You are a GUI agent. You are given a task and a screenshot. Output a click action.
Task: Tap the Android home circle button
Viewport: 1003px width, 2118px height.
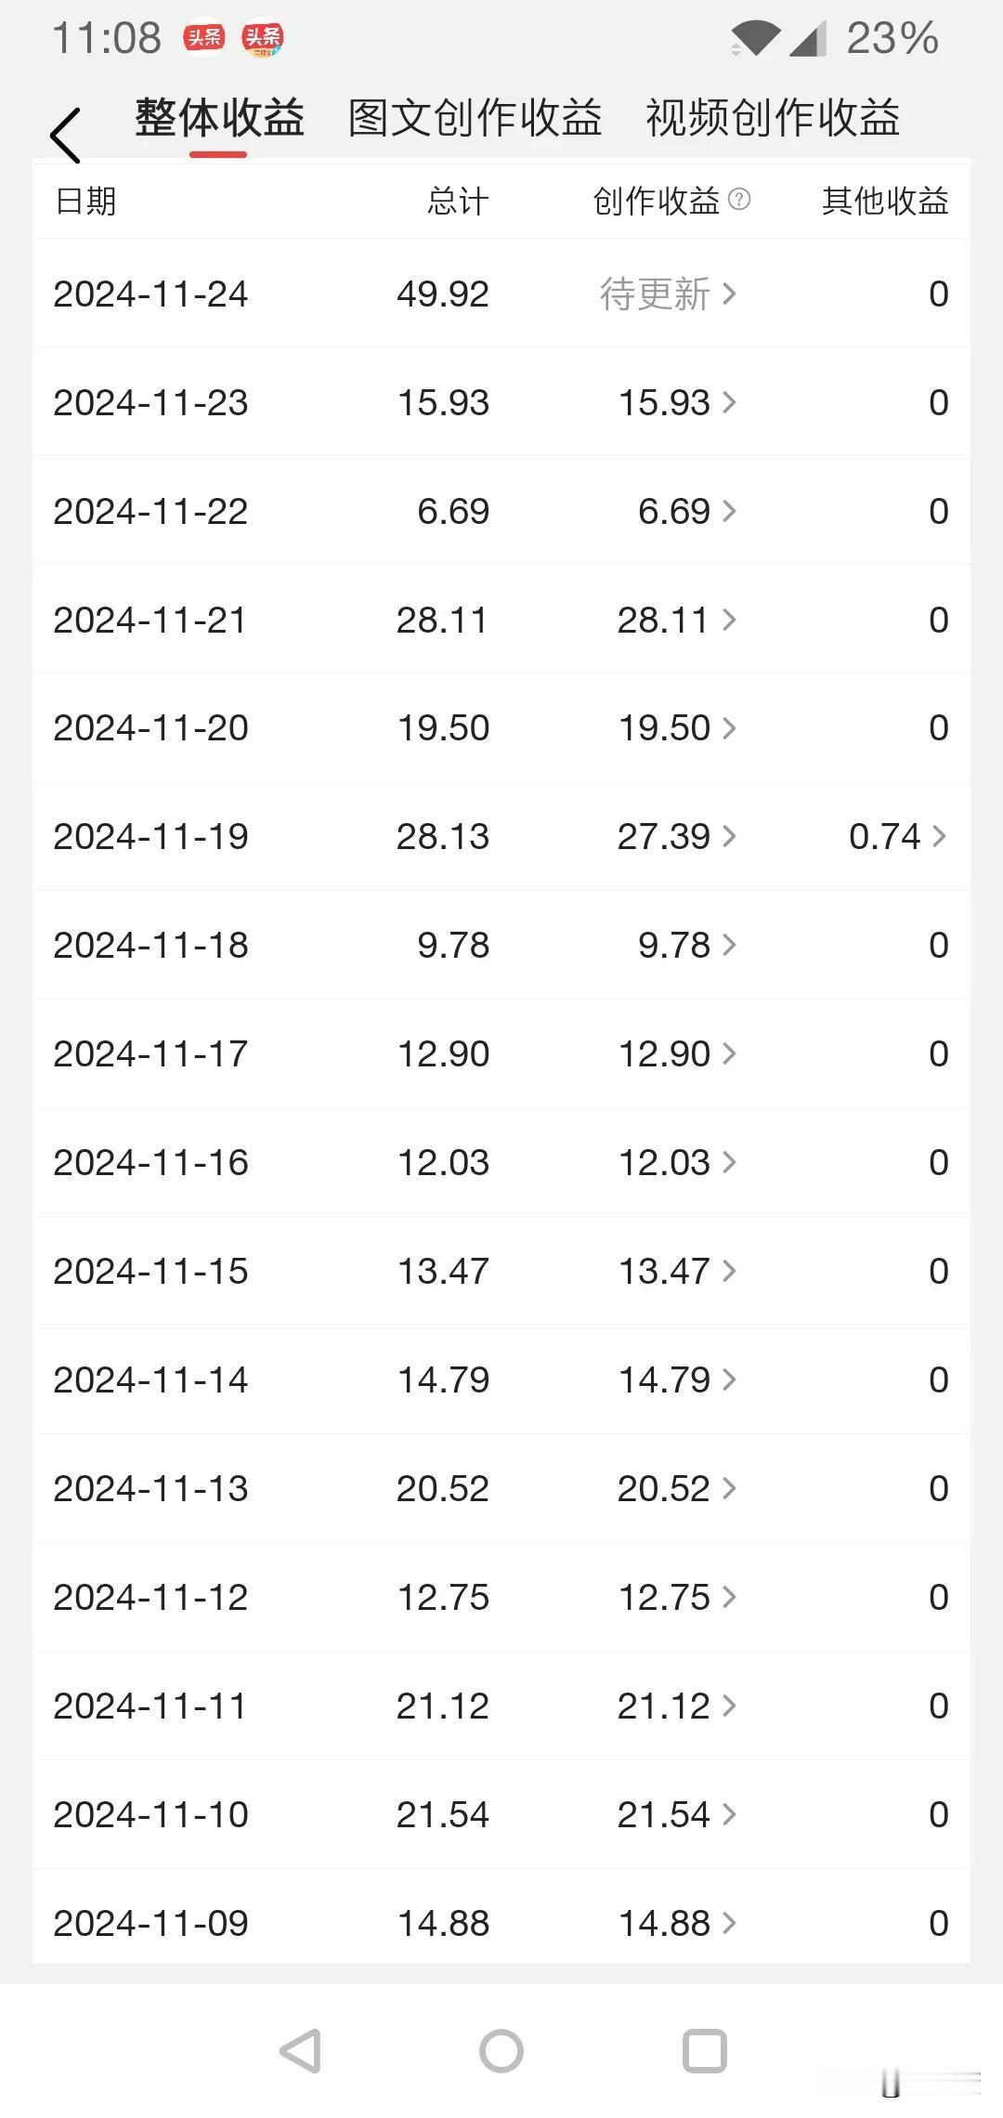501,2050
